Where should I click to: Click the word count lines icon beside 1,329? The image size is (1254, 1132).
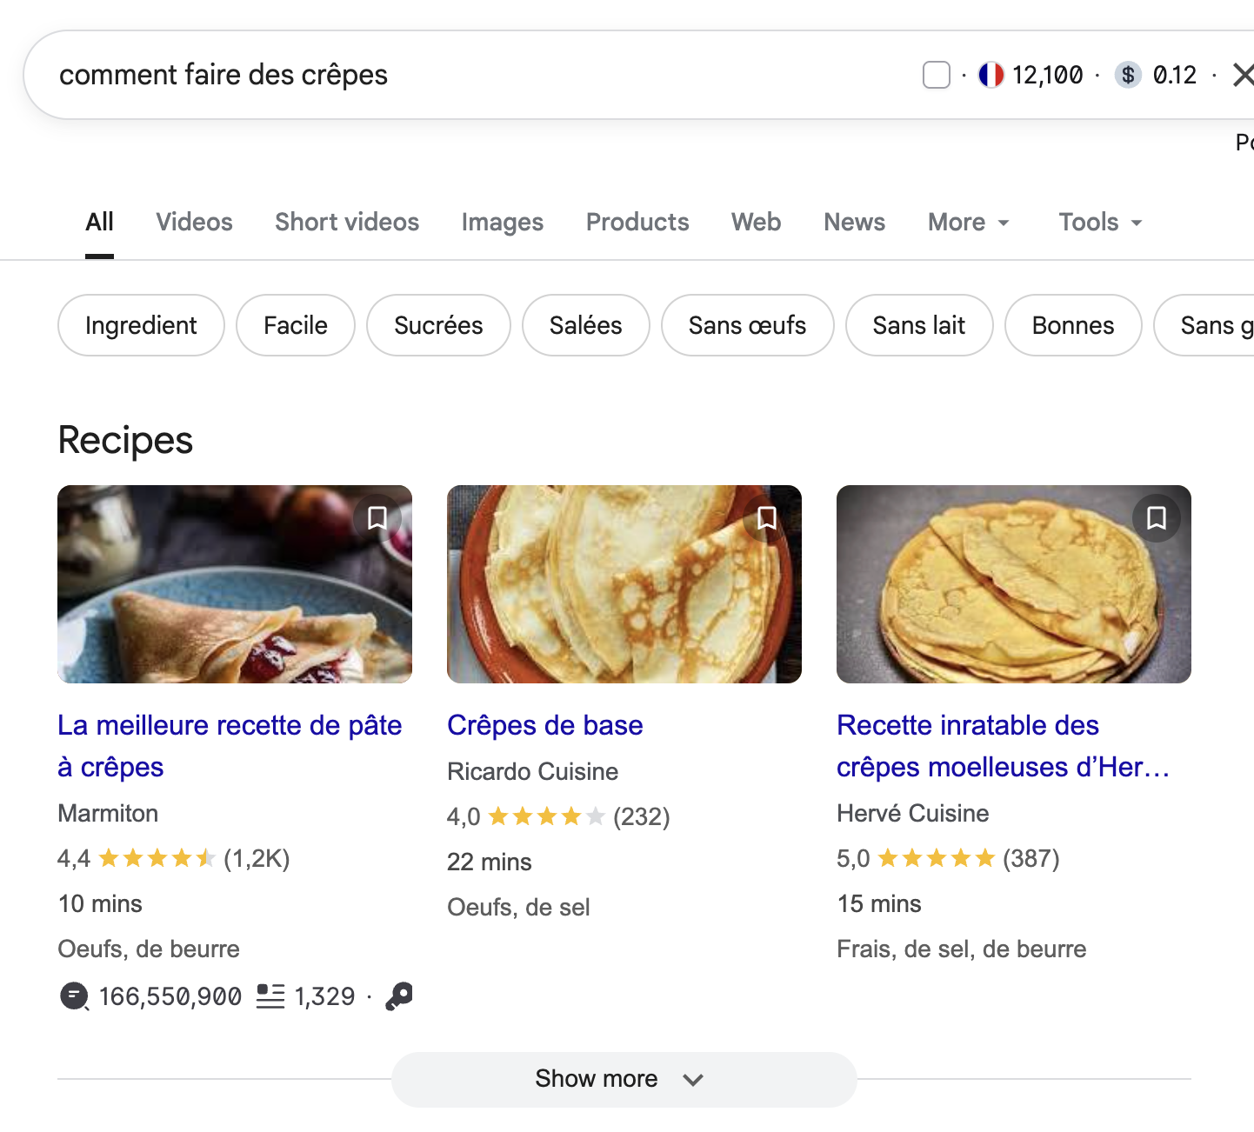pyautogui.click(x=270, y=996)
